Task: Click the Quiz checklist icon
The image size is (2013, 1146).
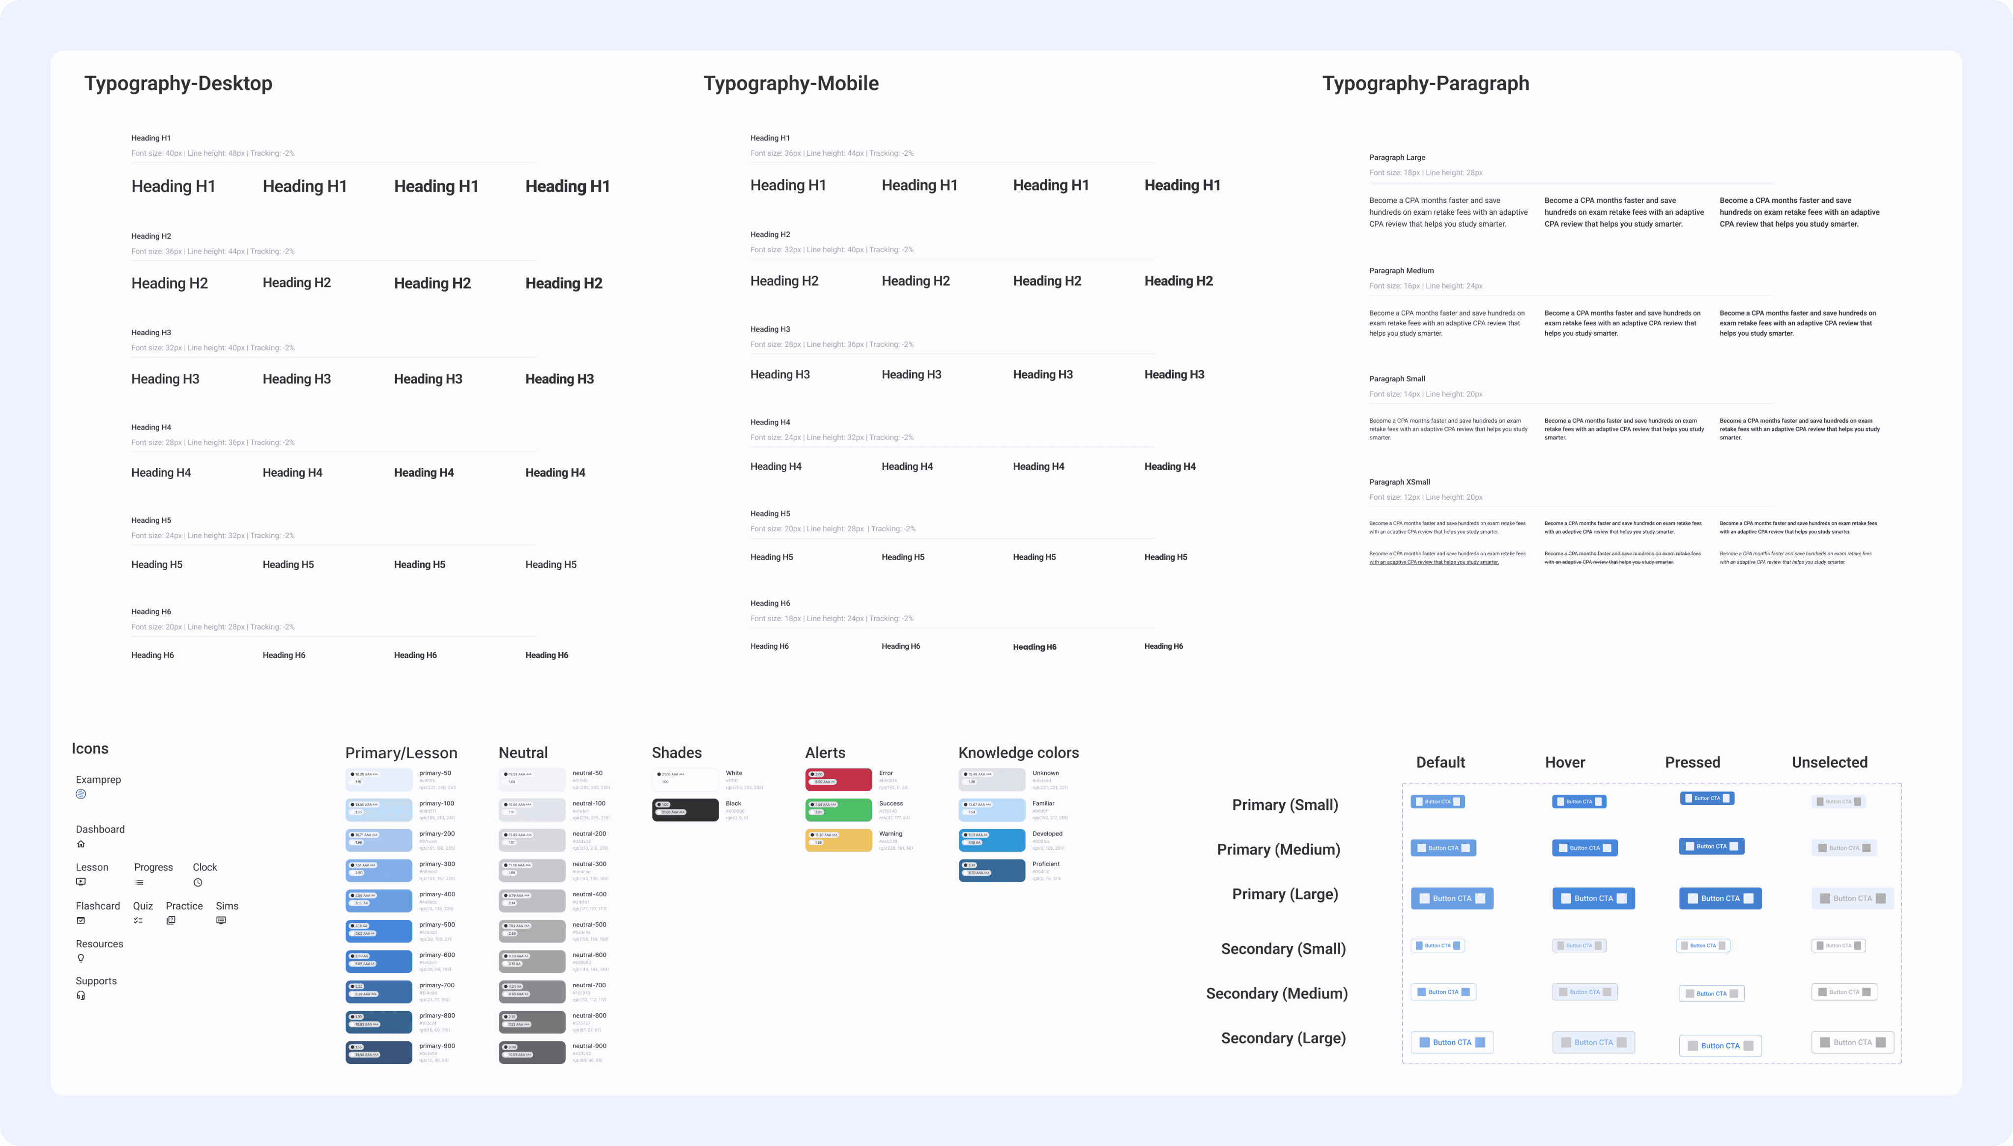Action: [138, 920]
